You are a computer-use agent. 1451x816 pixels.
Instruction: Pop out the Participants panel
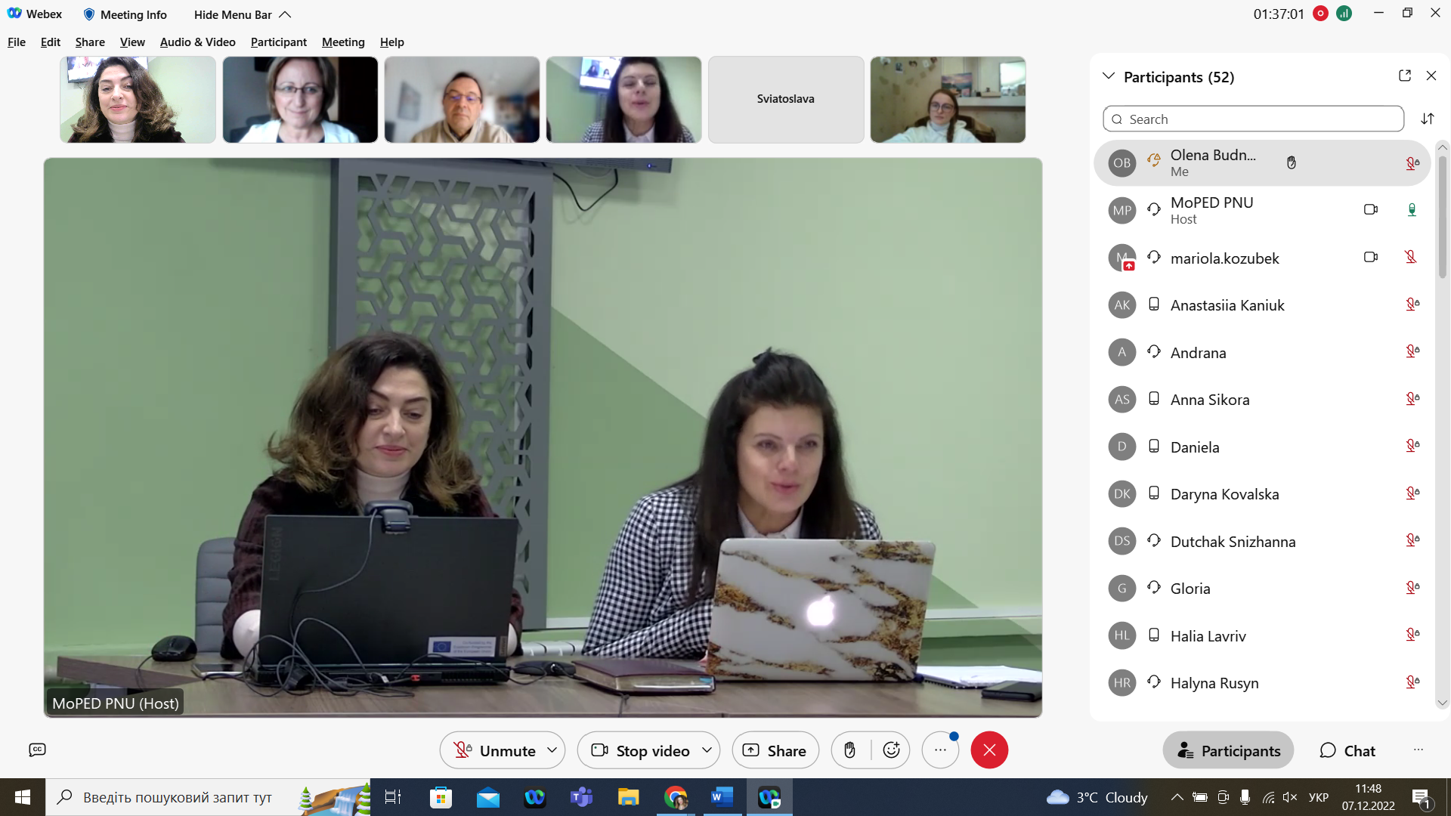point(1405,76)
